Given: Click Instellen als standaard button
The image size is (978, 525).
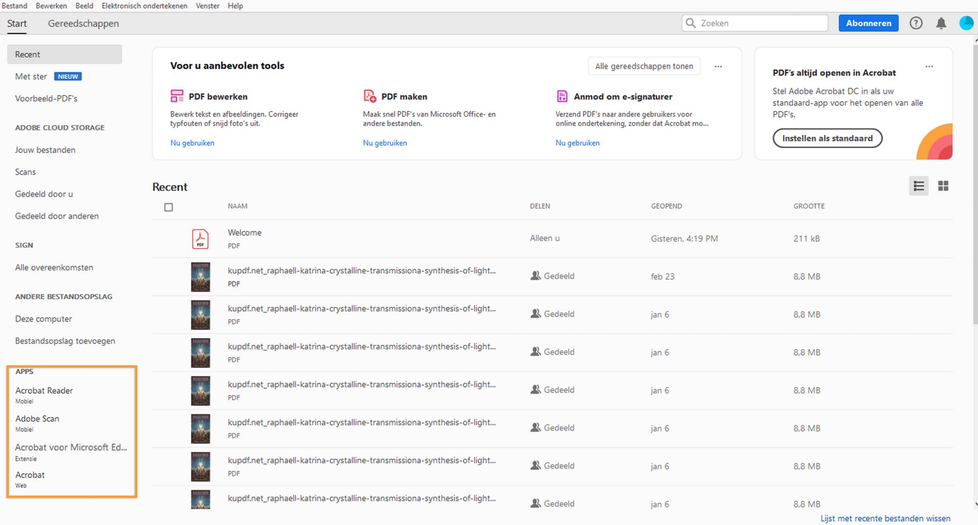Looking at the screenshot, I should [x=827, y=138].
